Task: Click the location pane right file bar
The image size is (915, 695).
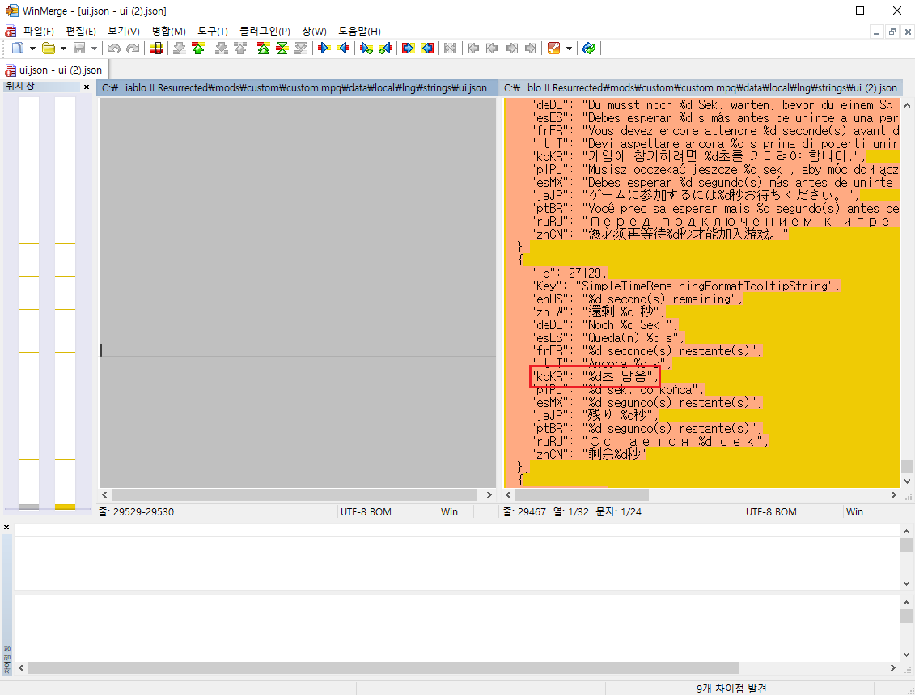Action: 66,303
